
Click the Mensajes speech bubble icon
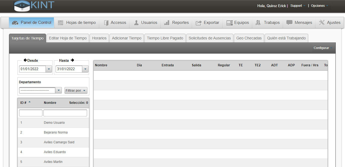click(289, 23)
